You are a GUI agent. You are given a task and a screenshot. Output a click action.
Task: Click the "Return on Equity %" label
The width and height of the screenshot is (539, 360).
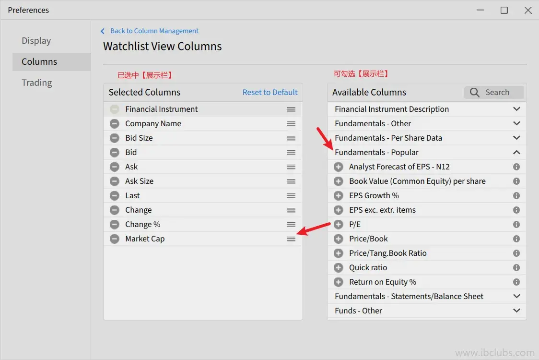383,282
